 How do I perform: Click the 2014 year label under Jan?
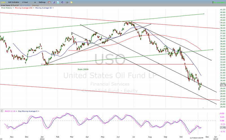pyautogui.click(x=42, y=139)
